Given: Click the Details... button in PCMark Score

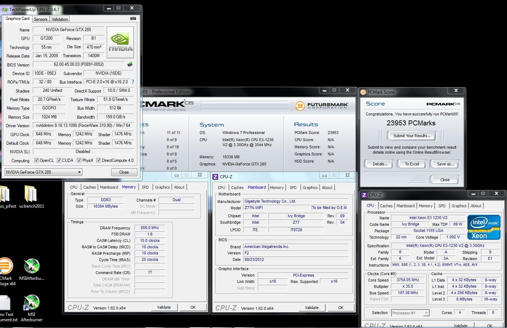Looking at the screenshot, I should tap(380, 164).
